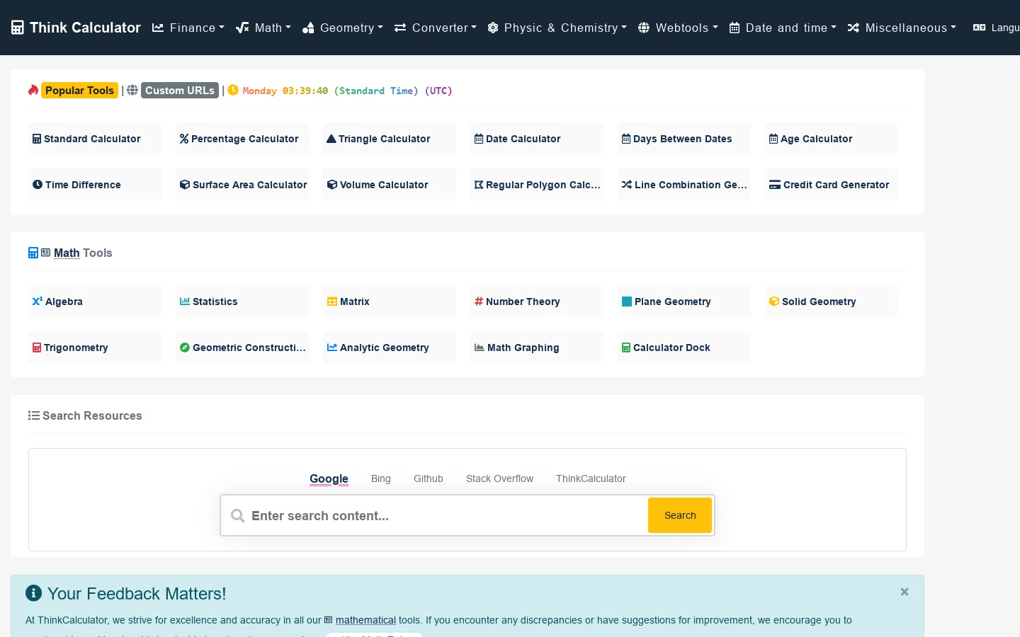Screen dimensions: 1020x637
Task: Switch to the Bing search tab
Action: (381, 478)
